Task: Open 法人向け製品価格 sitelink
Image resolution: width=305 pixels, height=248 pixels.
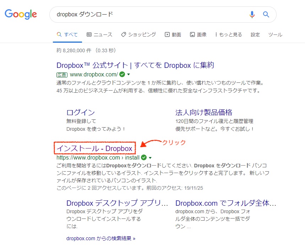Action: pyautogui.click(x=204, y=112)
